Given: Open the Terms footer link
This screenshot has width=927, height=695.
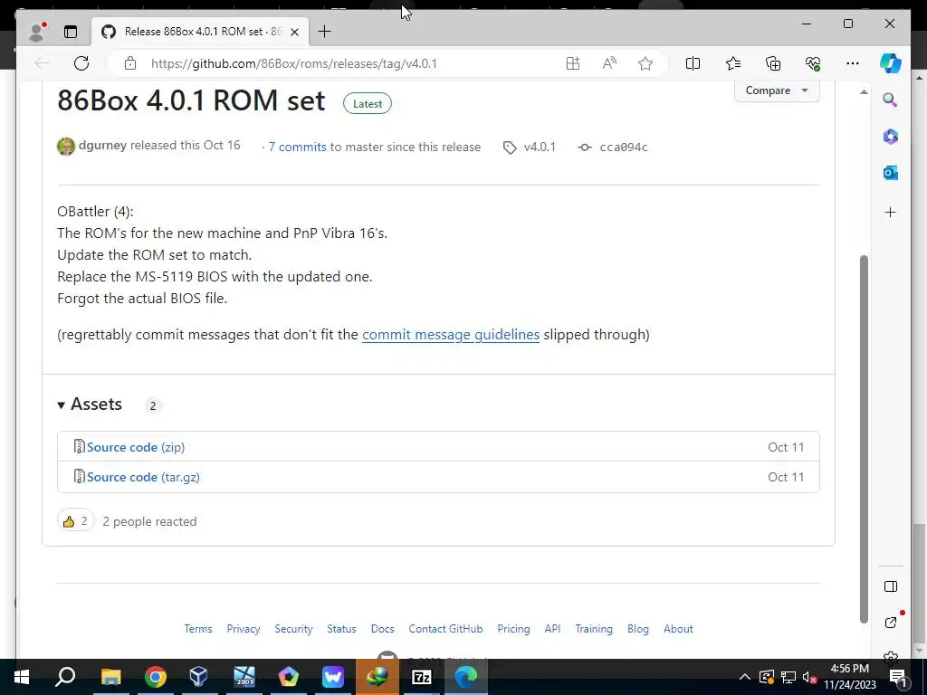Looking at the screenshot, I should tap(198, 629).
